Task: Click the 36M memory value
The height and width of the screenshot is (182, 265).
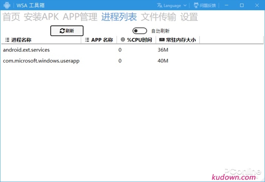Action: [x=163, y=50]
